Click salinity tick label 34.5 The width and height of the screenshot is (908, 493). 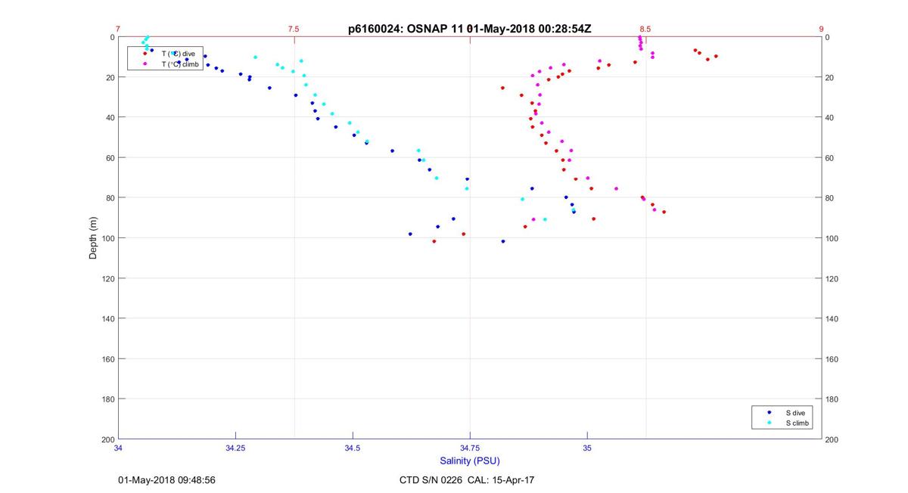coord(353,448)
